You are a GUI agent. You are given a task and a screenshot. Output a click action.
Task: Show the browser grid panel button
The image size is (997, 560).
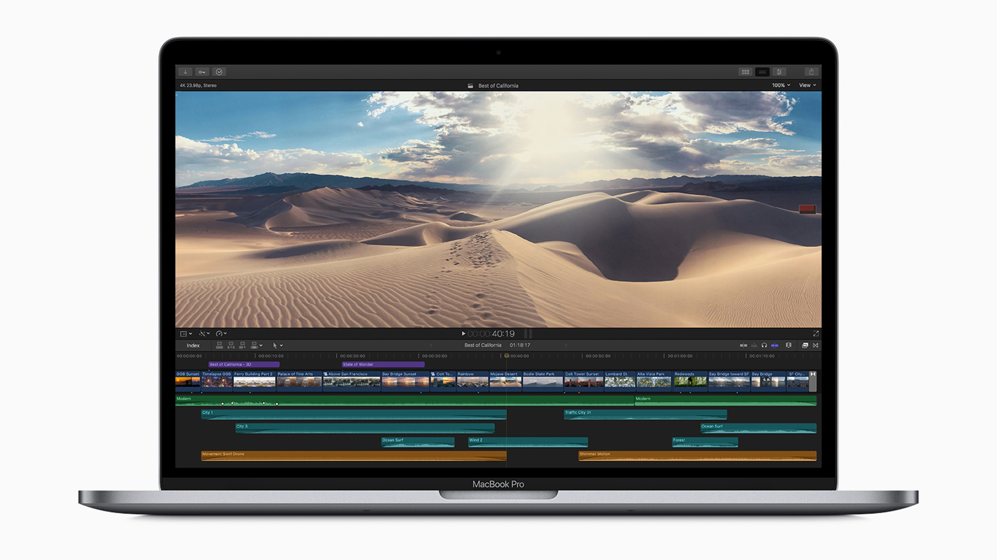click(745, 72)
